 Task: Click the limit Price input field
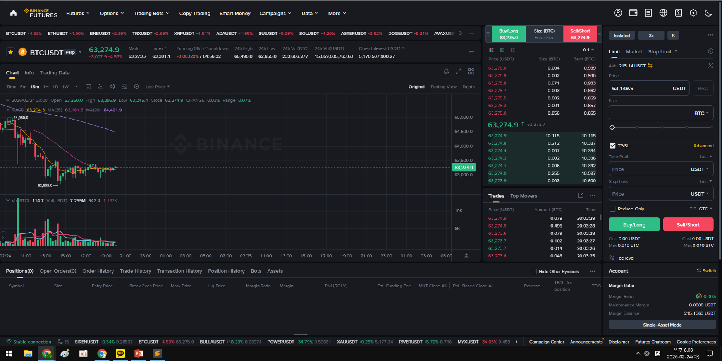(x=649, y=88)
